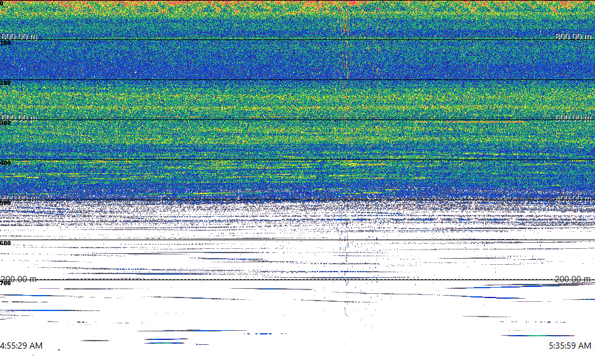The image size is (595, 356).
Task: Click the 500 depth gridline label
Action: (6, 203)
